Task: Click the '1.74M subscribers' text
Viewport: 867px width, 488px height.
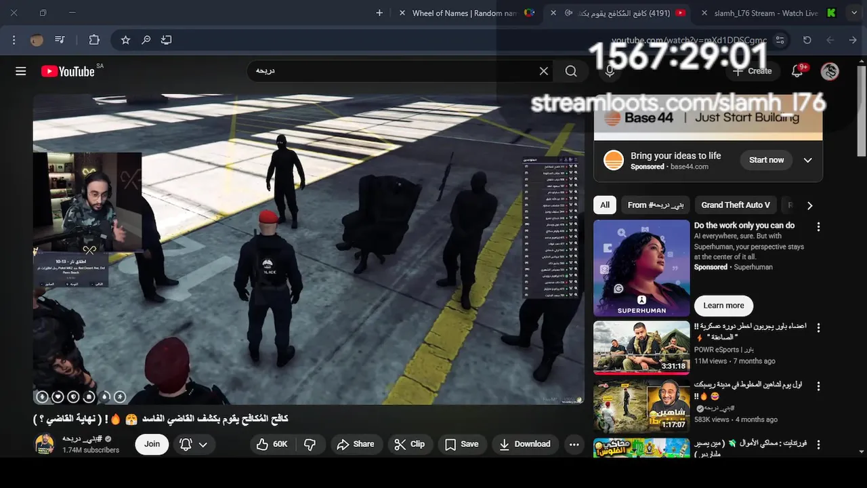Action: 91,450
